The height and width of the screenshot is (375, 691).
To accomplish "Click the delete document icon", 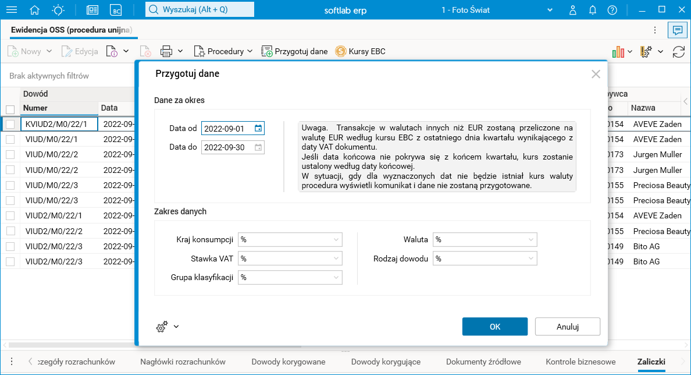I will [145, 52].
